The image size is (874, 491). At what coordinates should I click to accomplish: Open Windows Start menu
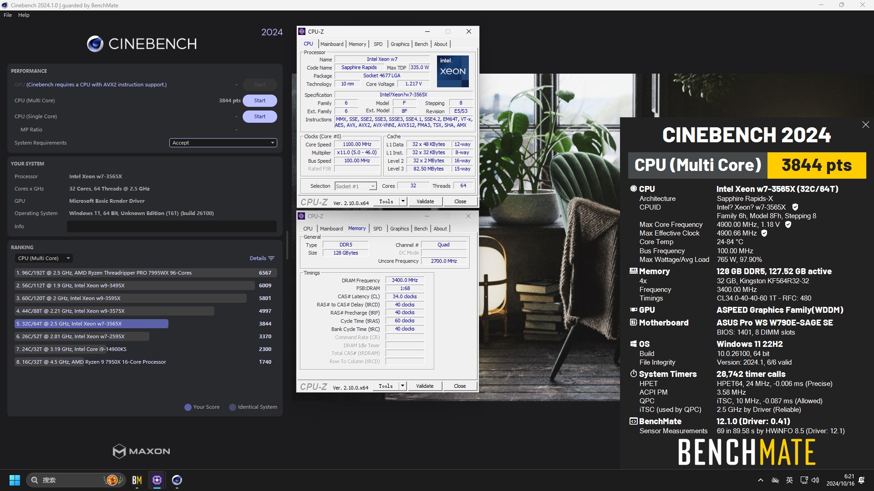15,480
